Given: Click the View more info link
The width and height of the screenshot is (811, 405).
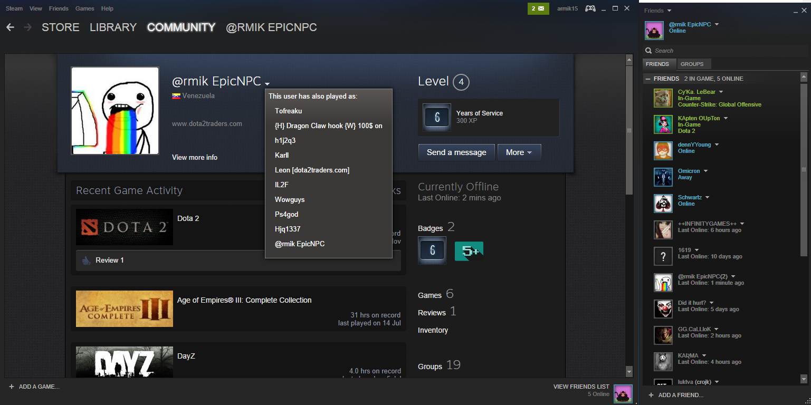Looking at the screenshot, I should pos(195,157).
